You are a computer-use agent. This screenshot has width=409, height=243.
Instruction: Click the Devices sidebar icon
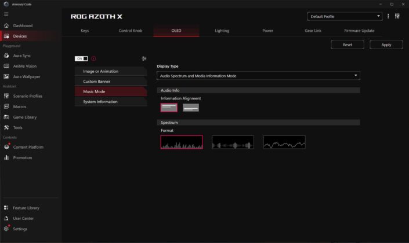coord(6,36)
